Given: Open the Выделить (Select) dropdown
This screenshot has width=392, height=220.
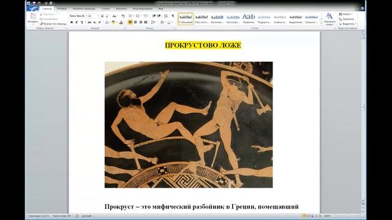Looking at the screenshot, I should pos(347,24).
